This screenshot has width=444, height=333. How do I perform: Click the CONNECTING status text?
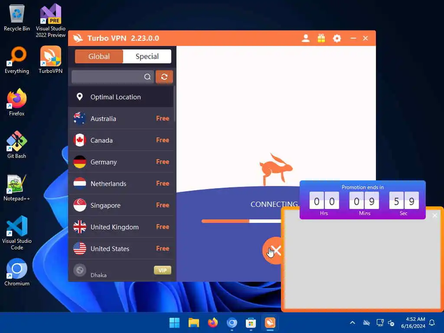pyautogui.click(x=274, y=204)
